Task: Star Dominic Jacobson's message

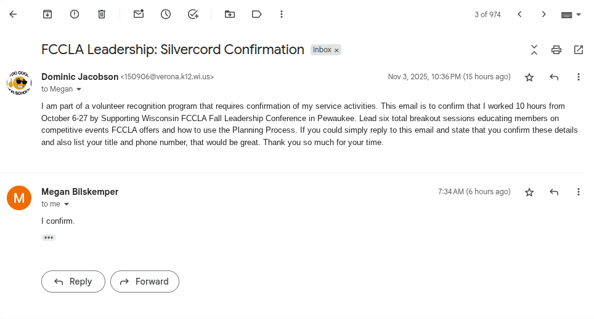Action: tap(529, 77)
